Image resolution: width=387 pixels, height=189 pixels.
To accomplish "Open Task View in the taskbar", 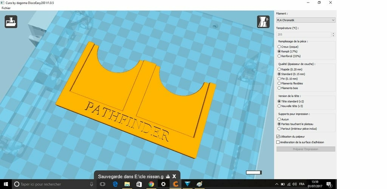I will 102,184.
